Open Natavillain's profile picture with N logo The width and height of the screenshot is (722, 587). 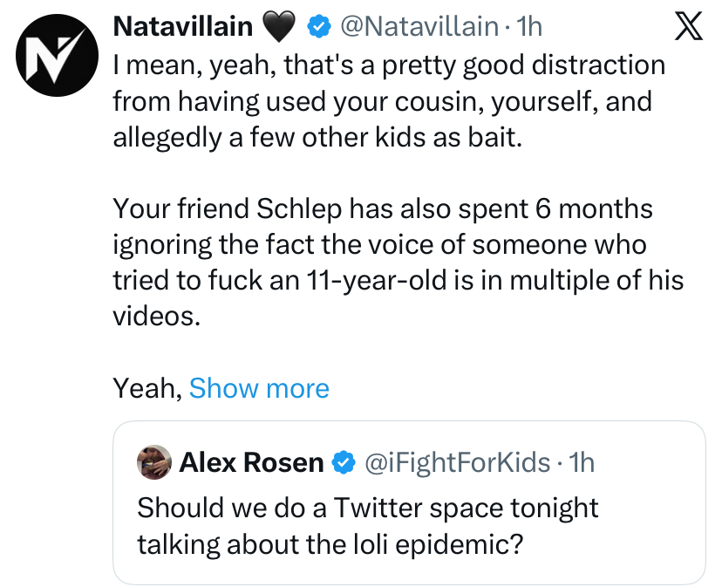pos(57,55)
